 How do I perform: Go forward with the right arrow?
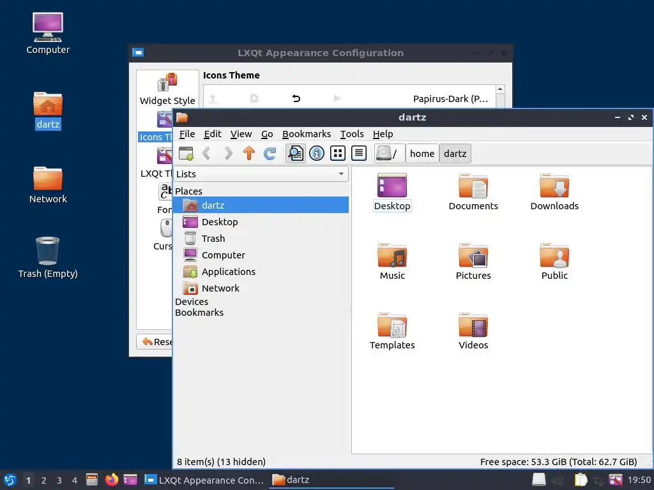[228, 153]
